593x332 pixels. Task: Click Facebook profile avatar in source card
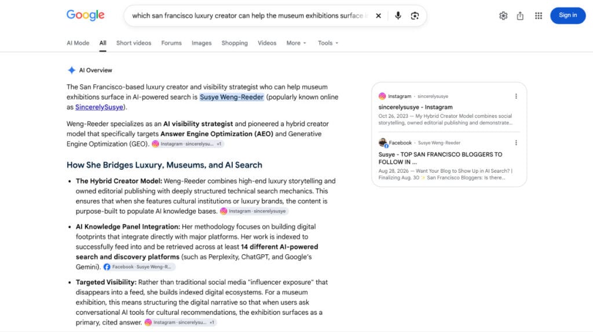point(383,143)
